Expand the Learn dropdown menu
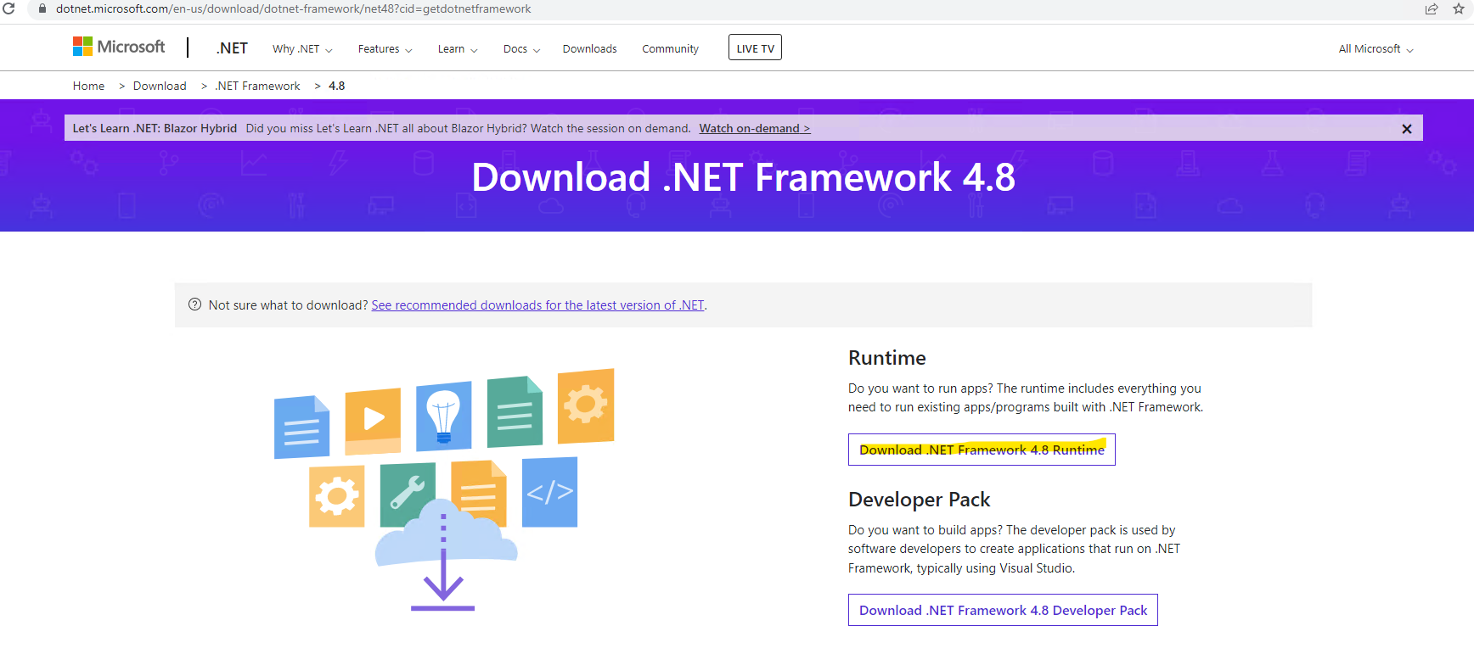 click(458, 49)
